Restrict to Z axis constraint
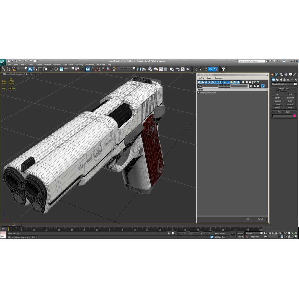The image size is (299, 299). point(205,69)
